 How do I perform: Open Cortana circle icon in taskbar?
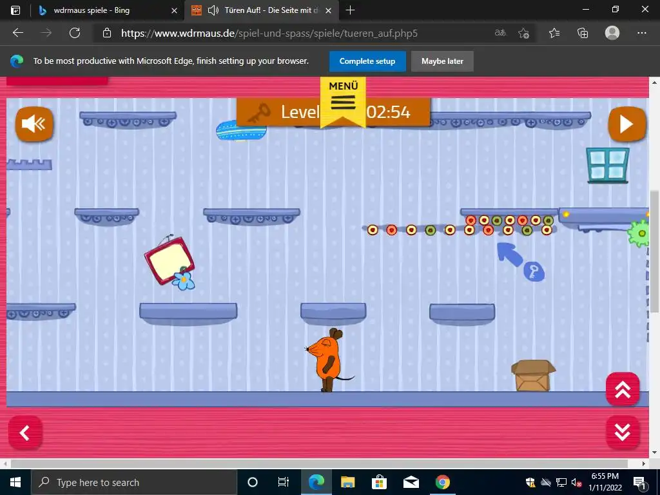(x=252, y=482)
